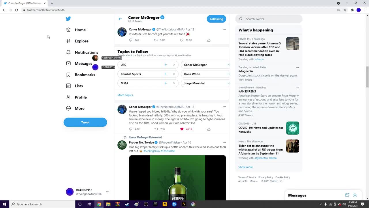Click the Search Twitter field
This screenshot has height=208, width=369.
(269, 19)
